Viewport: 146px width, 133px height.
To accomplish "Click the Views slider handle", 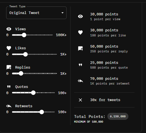I will pos(24,35).
